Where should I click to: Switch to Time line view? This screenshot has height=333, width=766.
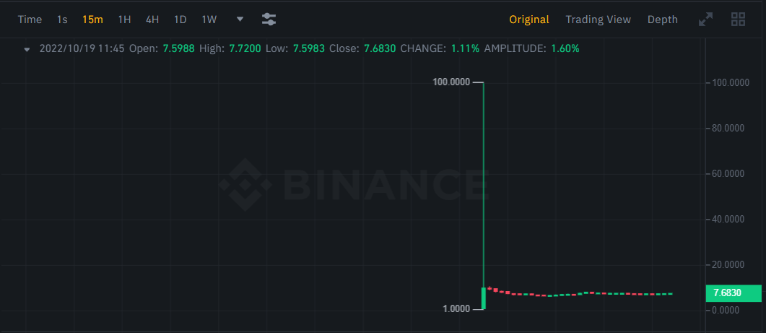coord(30,20)
